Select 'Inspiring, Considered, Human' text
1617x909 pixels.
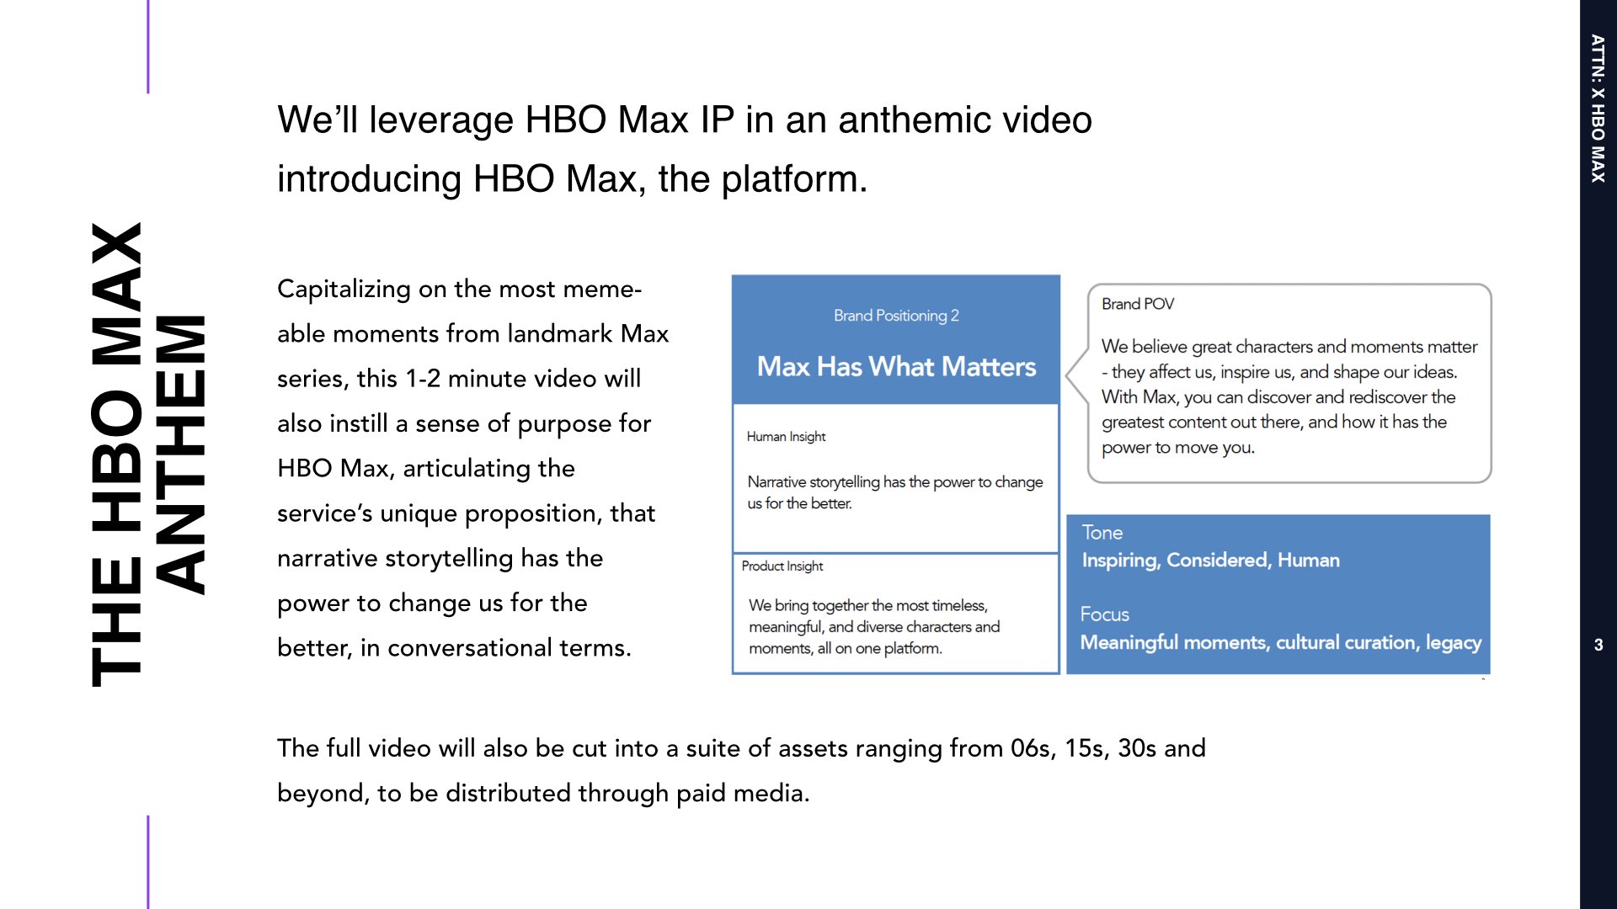[x=1210, y=561]
